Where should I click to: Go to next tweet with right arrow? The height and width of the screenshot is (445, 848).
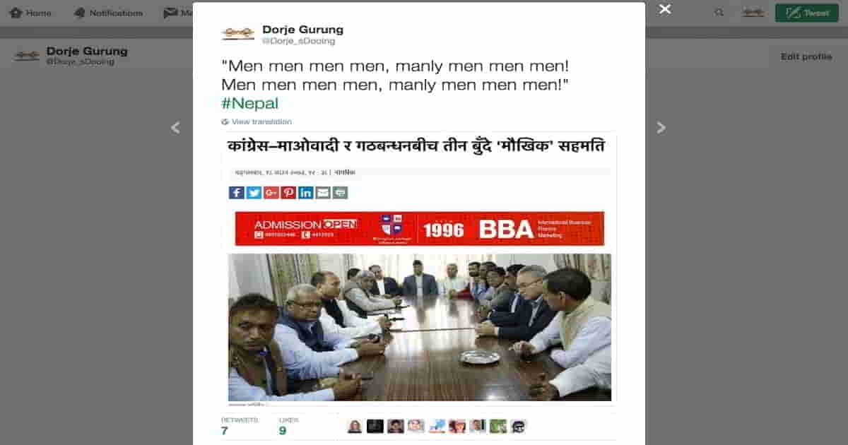point(661,128)
